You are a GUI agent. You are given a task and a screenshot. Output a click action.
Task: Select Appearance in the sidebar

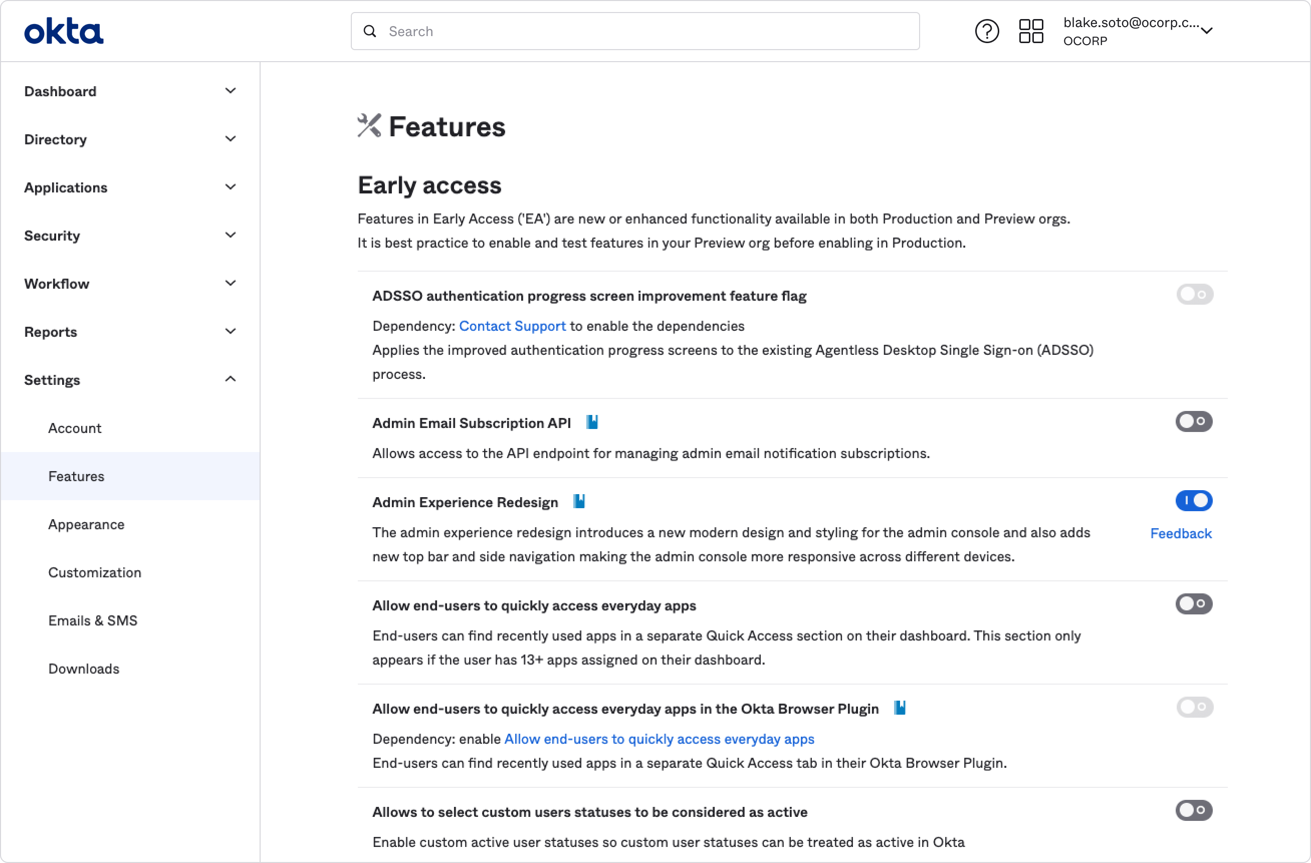pos(87,524)
